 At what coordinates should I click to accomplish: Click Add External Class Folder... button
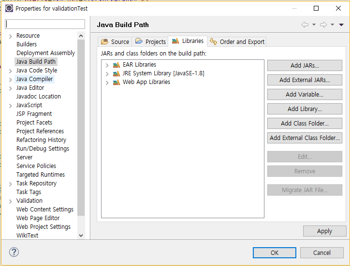pos(305,138)
